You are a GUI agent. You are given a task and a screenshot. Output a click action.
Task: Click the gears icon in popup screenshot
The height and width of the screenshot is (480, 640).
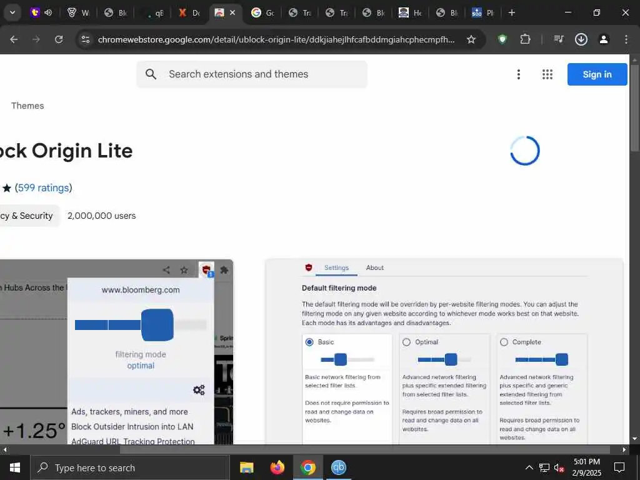(199, 390)
